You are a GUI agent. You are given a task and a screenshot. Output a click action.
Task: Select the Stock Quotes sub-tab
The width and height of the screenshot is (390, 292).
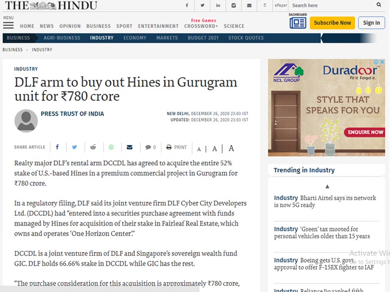click(246, 38)
